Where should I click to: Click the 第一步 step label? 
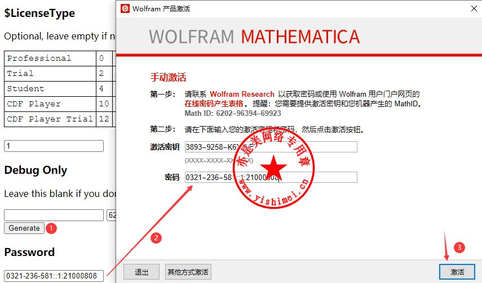[x=162, y=94]
